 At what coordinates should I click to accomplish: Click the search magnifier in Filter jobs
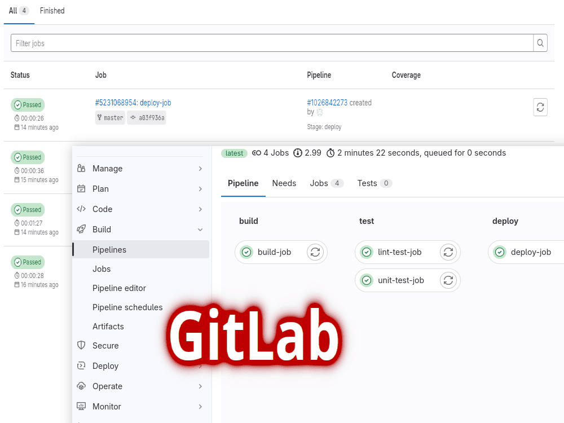click(540, 43)
